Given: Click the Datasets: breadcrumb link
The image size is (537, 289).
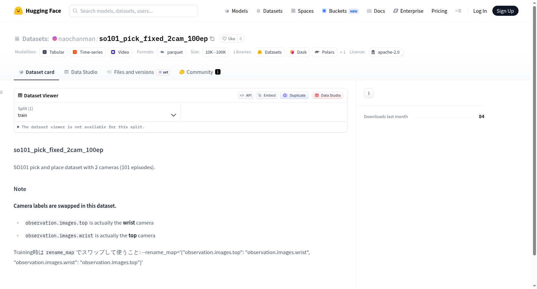Looking at the screenshot, I should 36,39.
